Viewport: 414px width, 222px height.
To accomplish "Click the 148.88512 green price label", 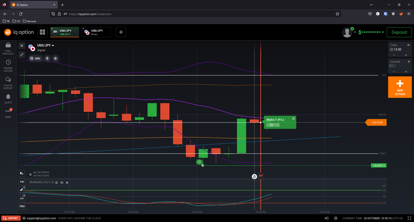I will [x=379, y=166].
